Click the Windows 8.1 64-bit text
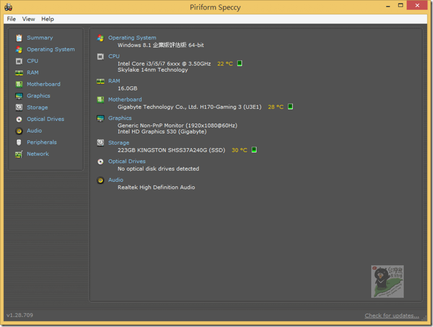433x327 pixels. tap(160, 45)
